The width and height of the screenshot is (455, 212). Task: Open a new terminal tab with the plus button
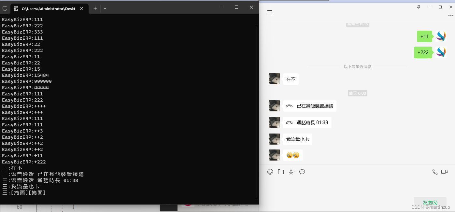tap(95, 8)
